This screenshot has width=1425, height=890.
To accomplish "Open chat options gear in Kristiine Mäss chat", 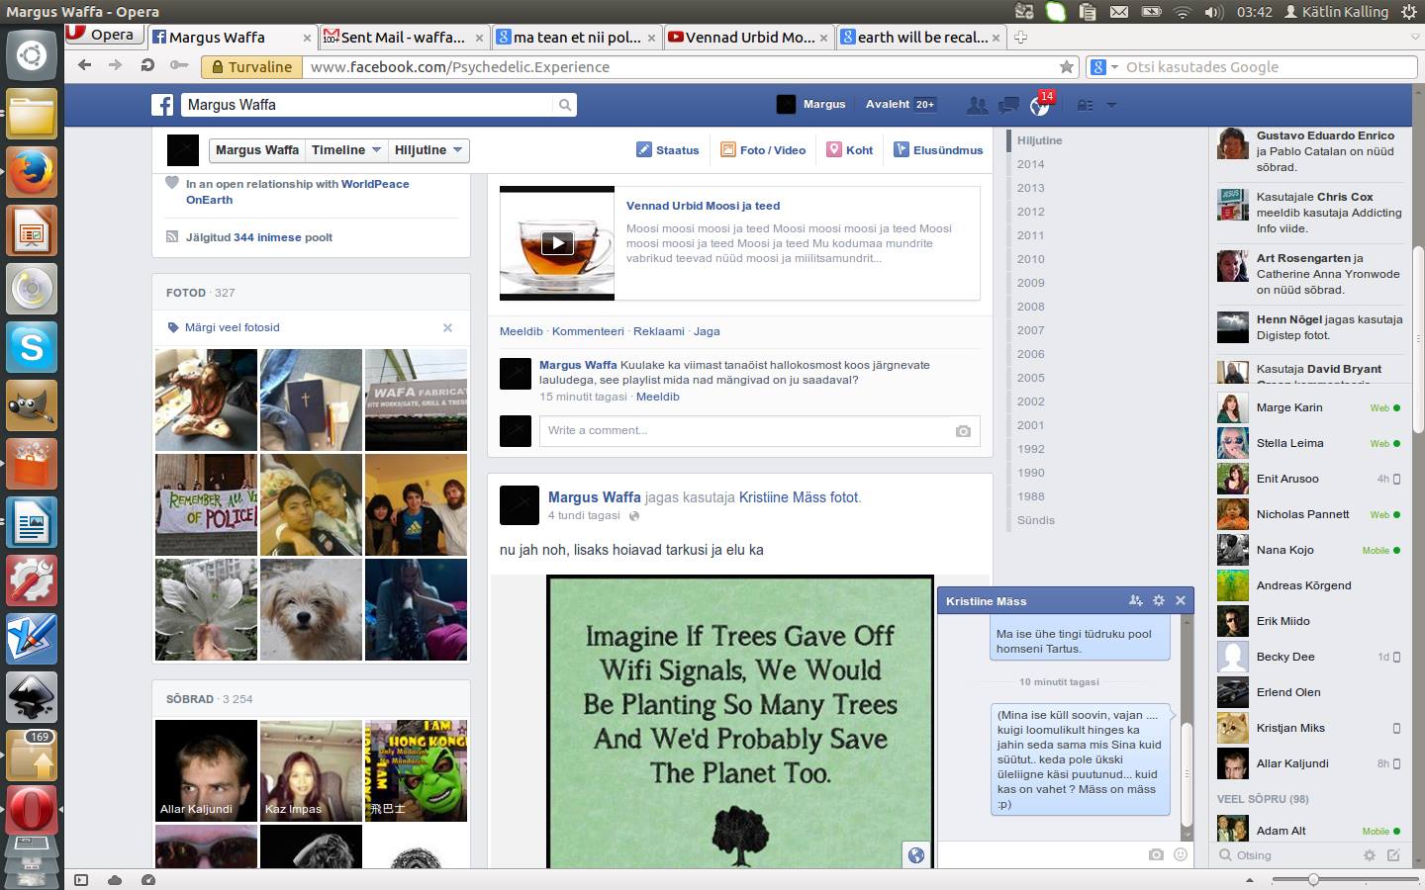I will (1159, 600).
